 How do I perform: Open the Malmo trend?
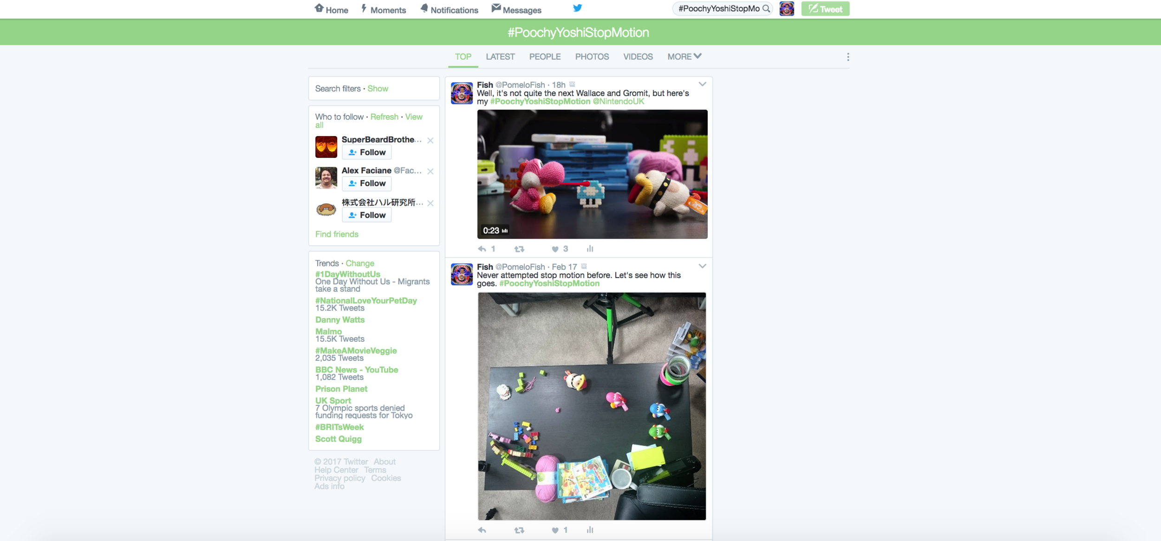pos(328,332)
